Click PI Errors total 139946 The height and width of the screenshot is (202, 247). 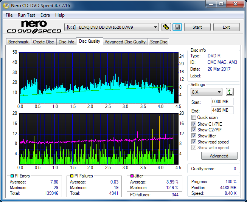51,193
